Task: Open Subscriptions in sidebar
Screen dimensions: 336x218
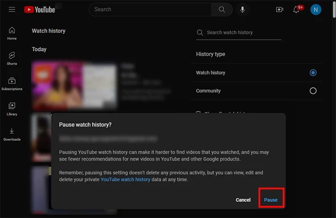Action: (12, 84)
